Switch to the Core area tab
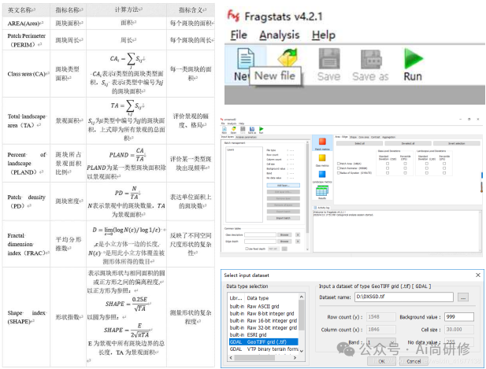Image resolution: width=486 pixels, height=369 pixels. click(364, 137)
